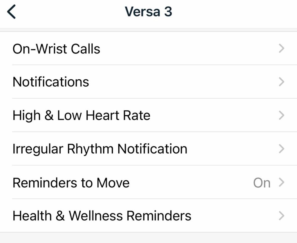Click the High & Low Heart Rate chevron
This screenshot has height=243, width=297.
tap(281, 116)
